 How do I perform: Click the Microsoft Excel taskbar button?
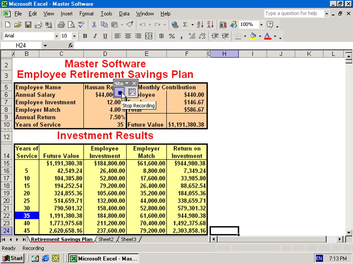click(x=104, y=258)
